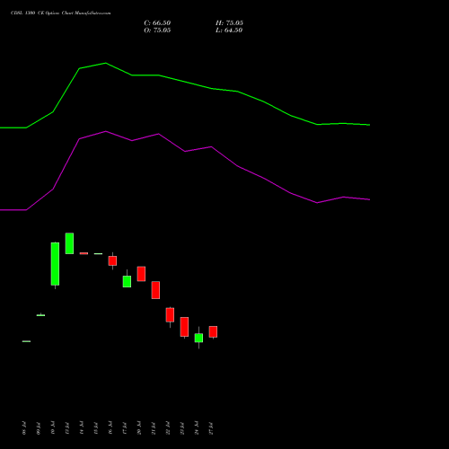449x449 pixels.
Task: Select the green candle for 17 Jul
Action: tap(127, 281)
